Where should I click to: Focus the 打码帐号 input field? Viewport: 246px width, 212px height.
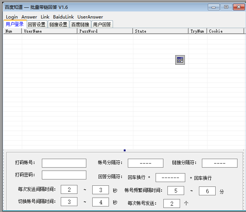pyautogui.click(x=64, y=163)
